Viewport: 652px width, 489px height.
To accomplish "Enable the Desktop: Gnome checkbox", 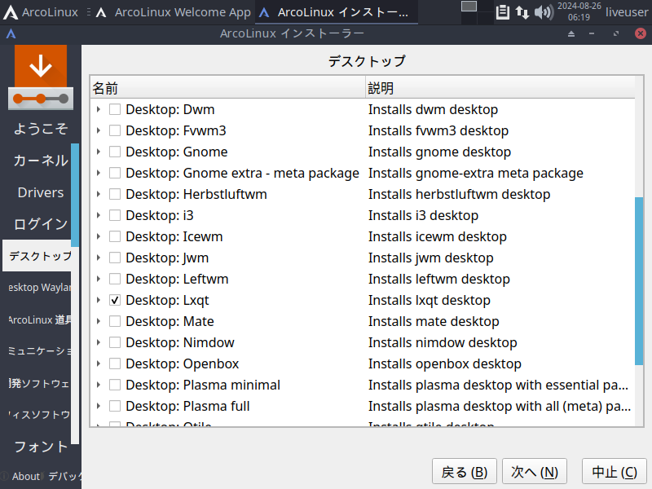I will pos(115,152).
